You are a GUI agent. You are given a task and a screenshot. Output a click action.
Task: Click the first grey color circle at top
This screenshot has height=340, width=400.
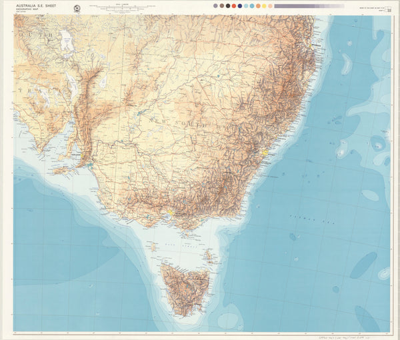click(215, 6)
